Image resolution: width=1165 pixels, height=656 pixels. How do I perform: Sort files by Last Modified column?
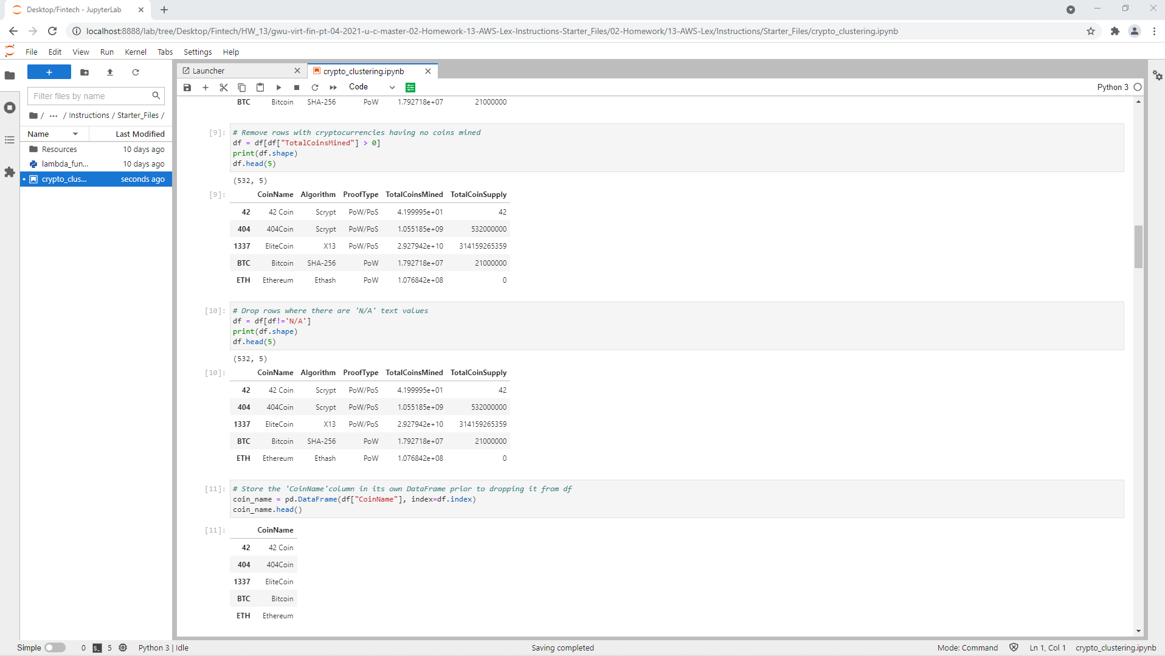[131, 134]
